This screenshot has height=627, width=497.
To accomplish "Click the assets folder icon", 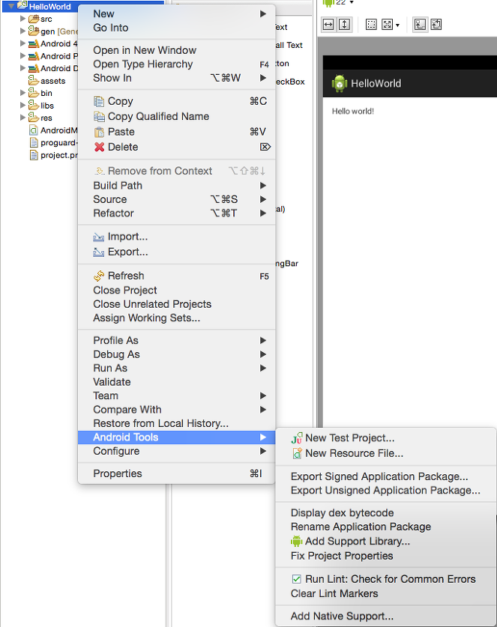I will tap(34, 80).
